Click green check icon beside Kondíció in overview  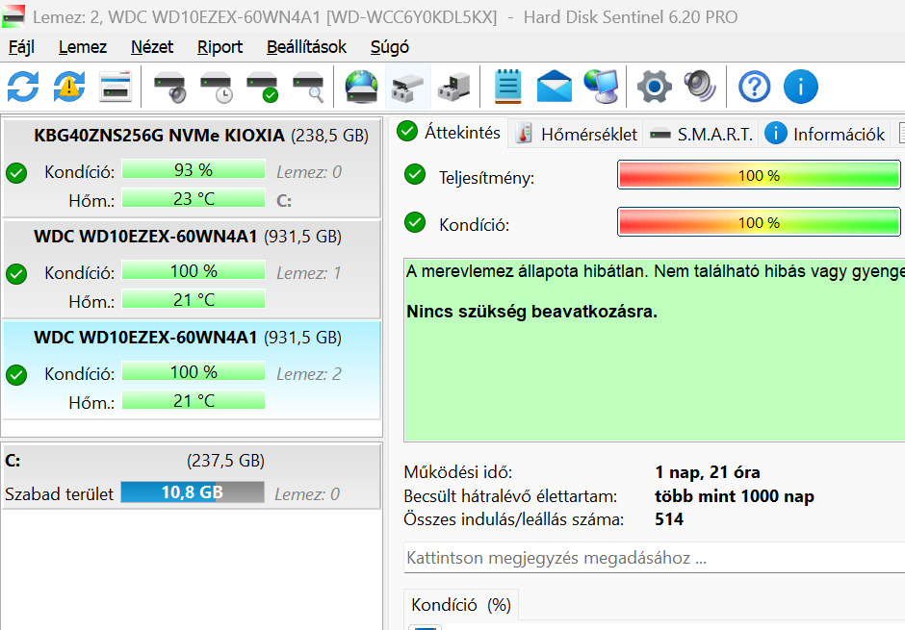[414, 222]
